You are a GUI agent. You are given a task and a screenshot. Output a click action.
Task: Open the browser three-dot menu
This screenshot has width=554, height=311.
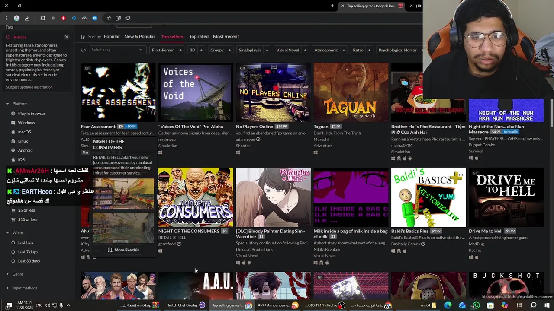click(6, 18)
